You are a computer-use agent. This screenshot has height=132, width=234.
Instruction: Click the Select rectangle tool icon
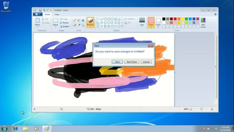point(55,21)
